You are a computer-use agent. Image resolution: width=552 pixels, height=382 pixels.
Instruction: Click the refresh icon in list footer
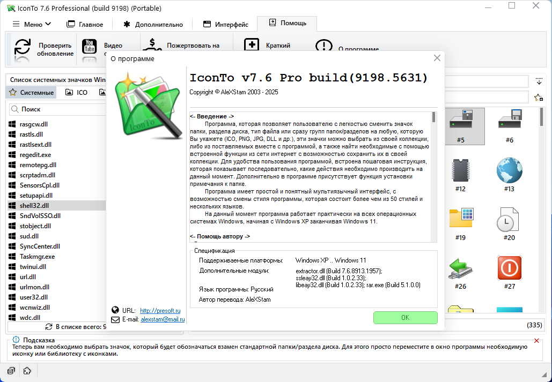tap(49, 327)
